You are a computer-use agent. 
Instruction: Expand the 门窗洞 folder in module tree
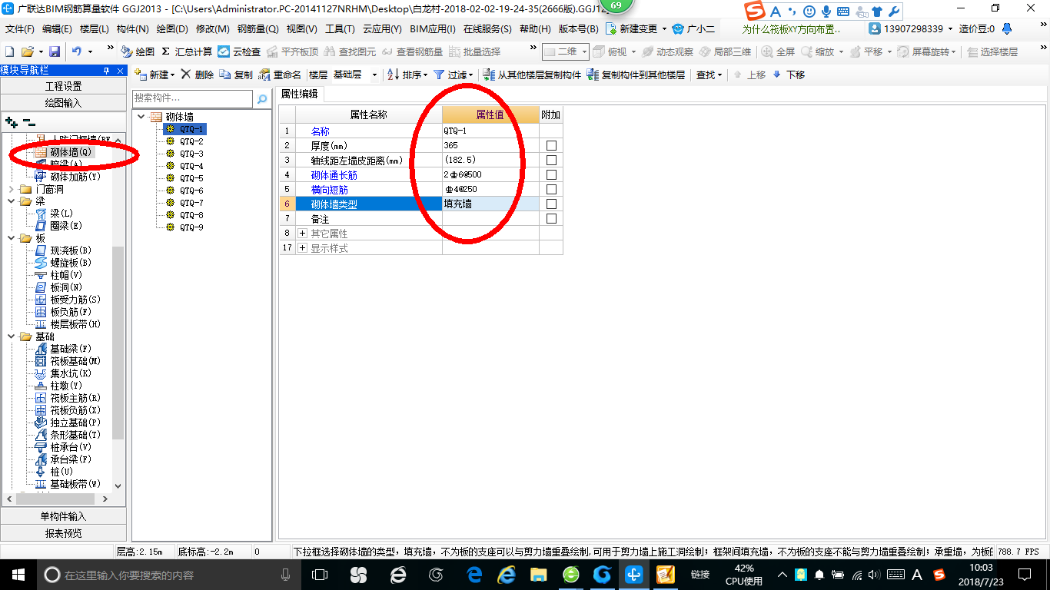[x=12, y=189]
